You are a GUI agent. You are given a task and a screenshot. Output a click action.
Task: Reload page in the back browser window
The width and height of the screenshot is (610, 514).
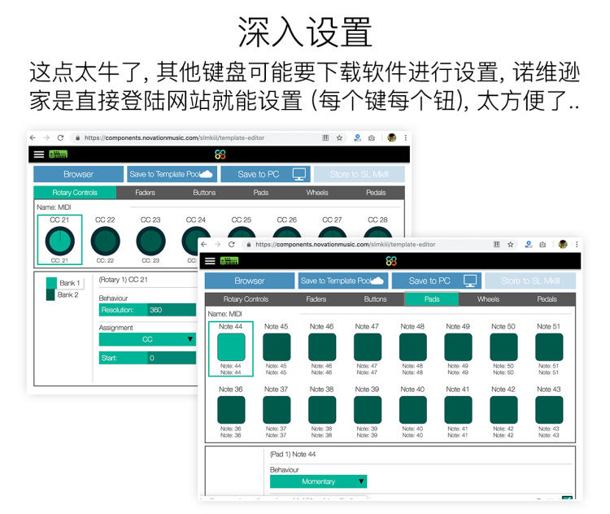pyautogui.click(x=60, y=137)
